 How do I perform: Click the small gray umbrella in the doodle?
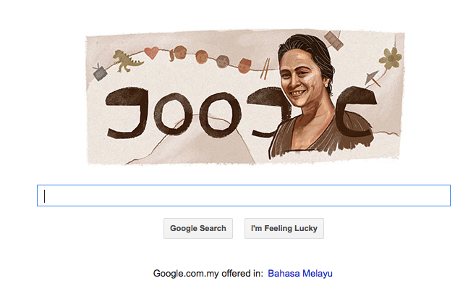tap(373, 78)
